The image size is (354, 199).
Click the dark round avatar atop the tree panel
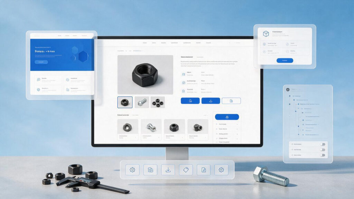[288, 90]
